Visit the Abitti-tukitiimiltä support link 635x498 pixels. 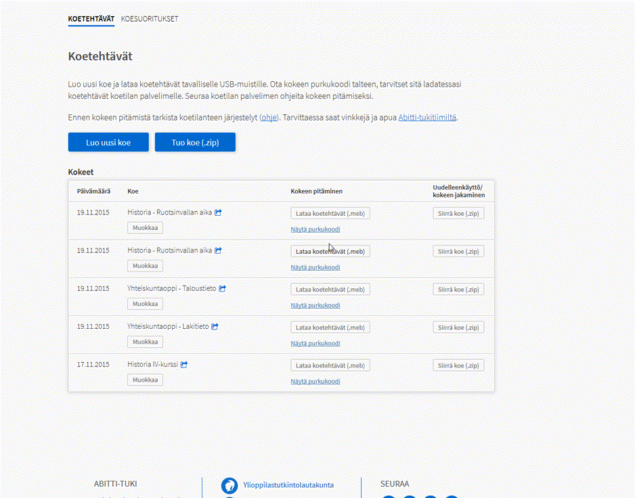tap(427, 118)
